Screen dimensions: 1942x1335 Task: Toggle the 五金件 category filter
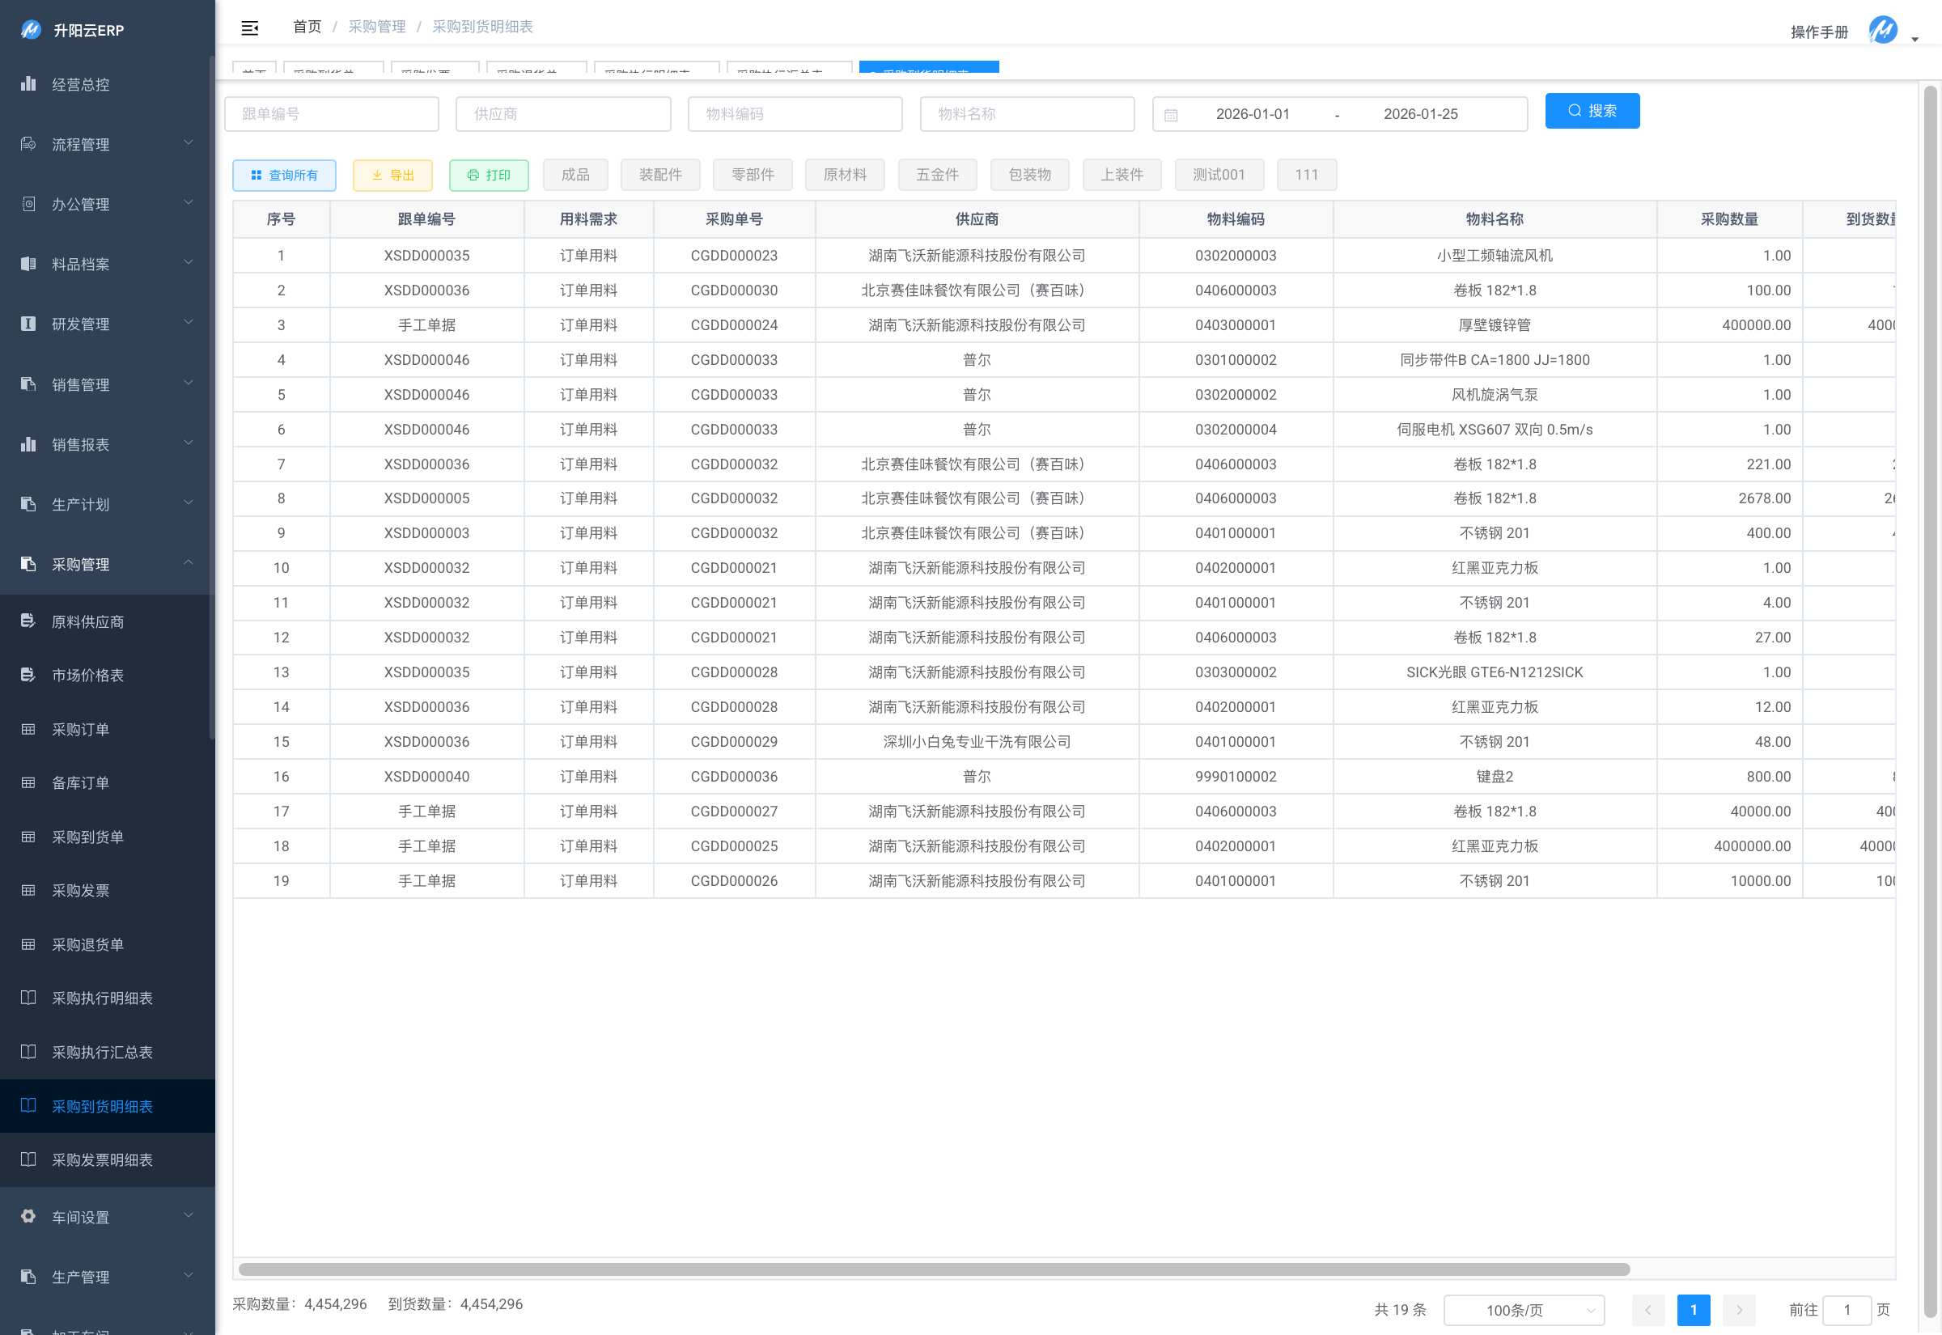[x=937, y=175]
